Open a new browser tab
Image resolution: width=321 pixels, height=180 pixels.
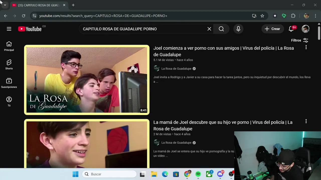(x=73, y=5)
